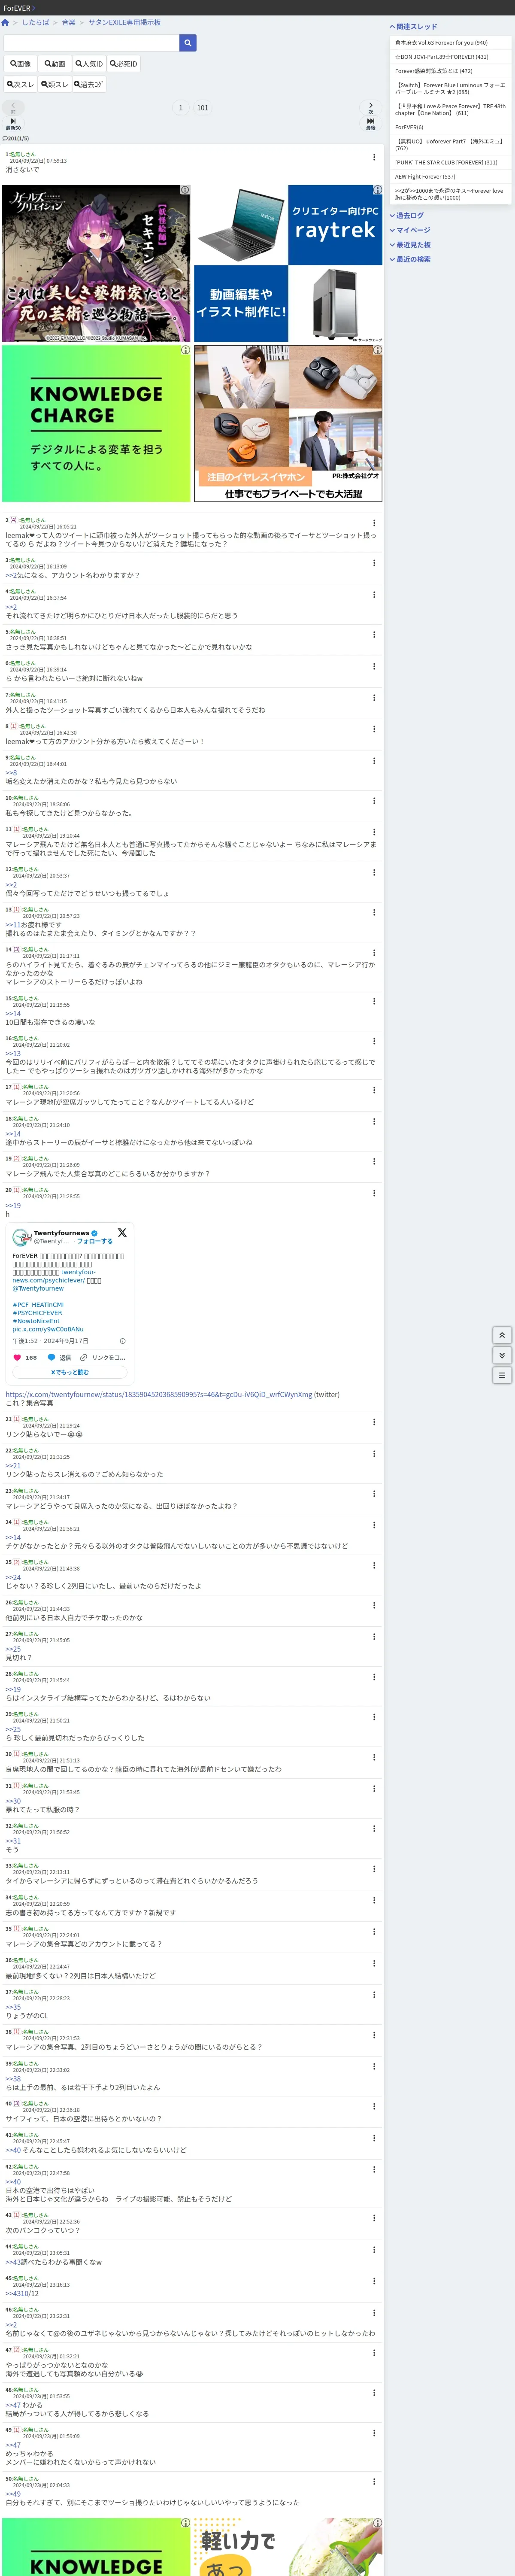The height and width of the screenshot is (2576, 515).
Task: Click the 動画 search filter button
Action: pos(54,64)
